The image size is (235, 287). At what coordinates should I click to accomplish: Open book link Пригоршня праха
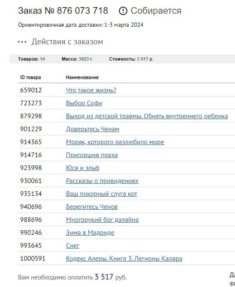[x=92, y=155]
